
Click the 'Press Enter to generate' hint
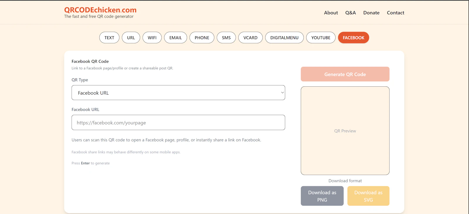[x=91, y=163]
